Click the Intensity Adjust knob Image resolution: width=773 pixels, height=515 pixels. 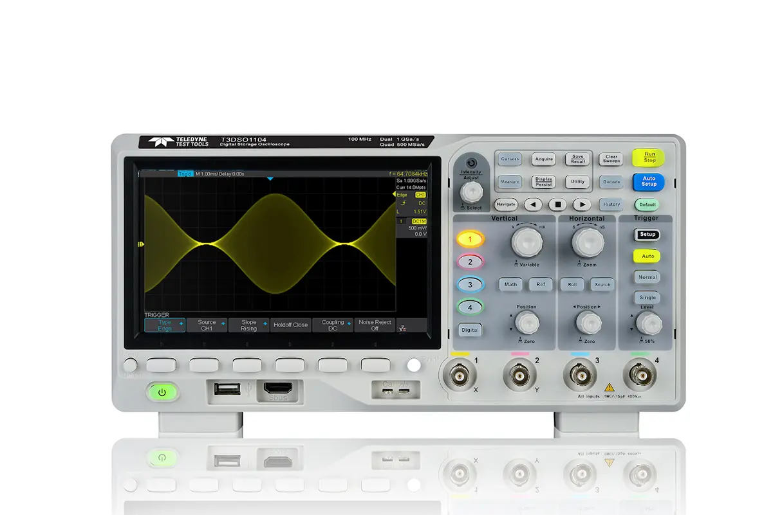pos(472,191)
